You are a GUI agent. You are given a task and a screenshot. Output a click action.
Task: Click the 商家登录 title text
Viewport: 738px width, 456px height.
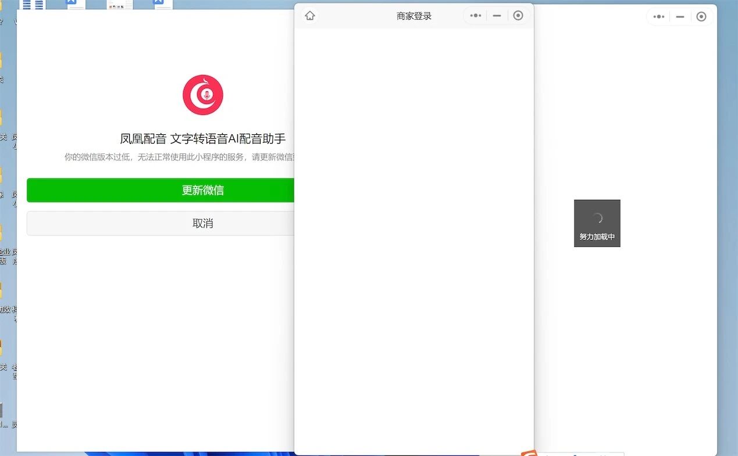pos(414,16)
